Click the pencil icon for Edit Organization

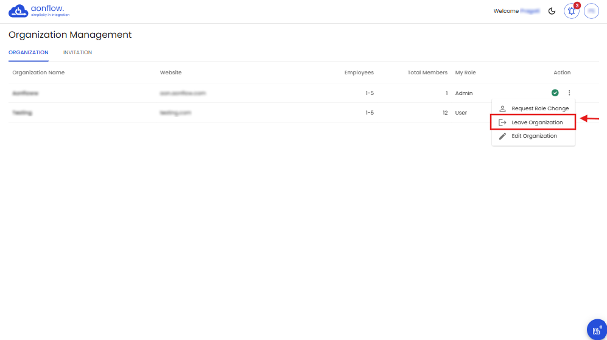coord(502,136)
